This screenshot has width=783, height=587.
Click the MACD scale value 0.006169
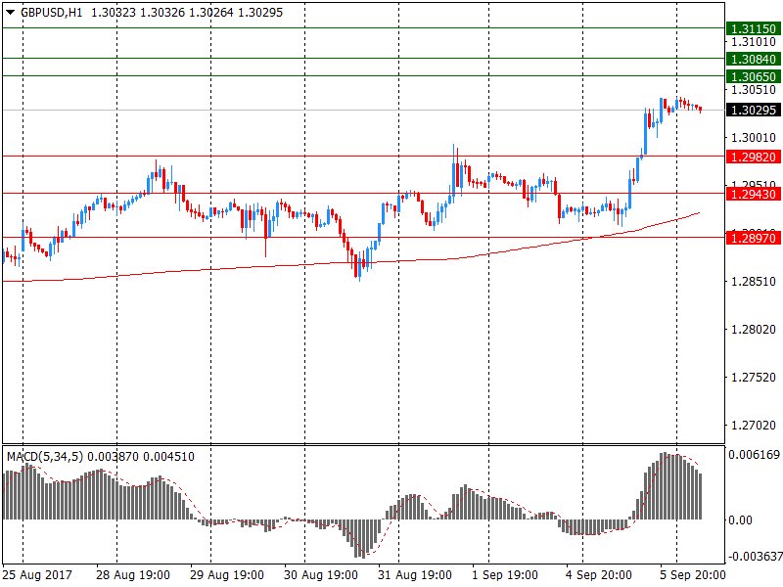[754, 455]
